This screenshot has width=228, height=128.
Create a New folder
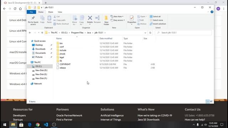106,20
